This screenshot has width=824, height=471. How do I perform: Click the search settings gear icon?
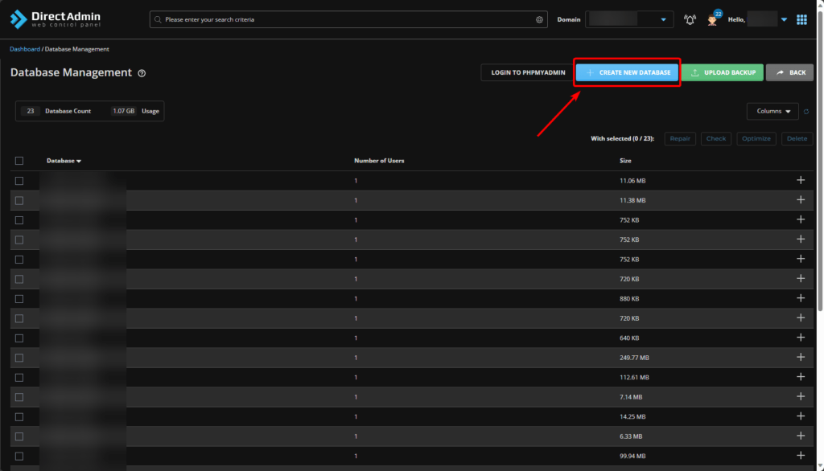point(539,19)
